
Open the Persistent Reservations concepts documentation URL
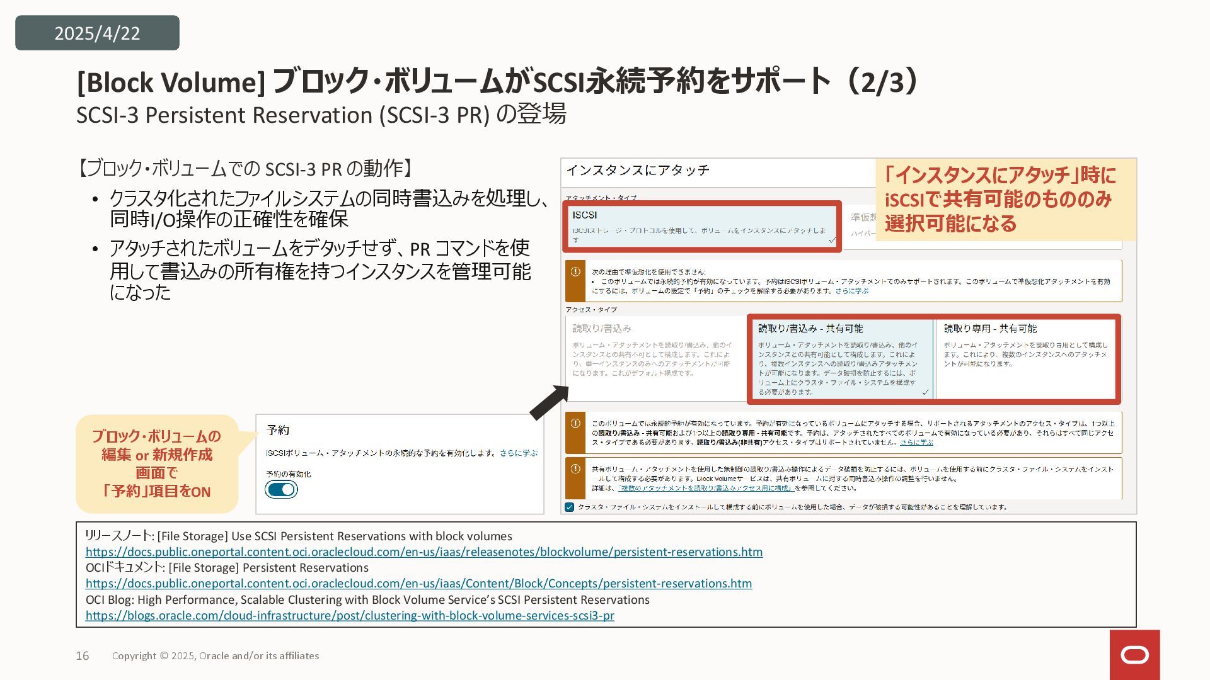point(418,584)
